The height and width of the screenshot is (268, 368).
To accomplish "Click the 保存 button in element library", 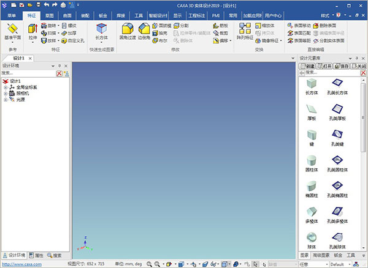I will tap(341, 66).
